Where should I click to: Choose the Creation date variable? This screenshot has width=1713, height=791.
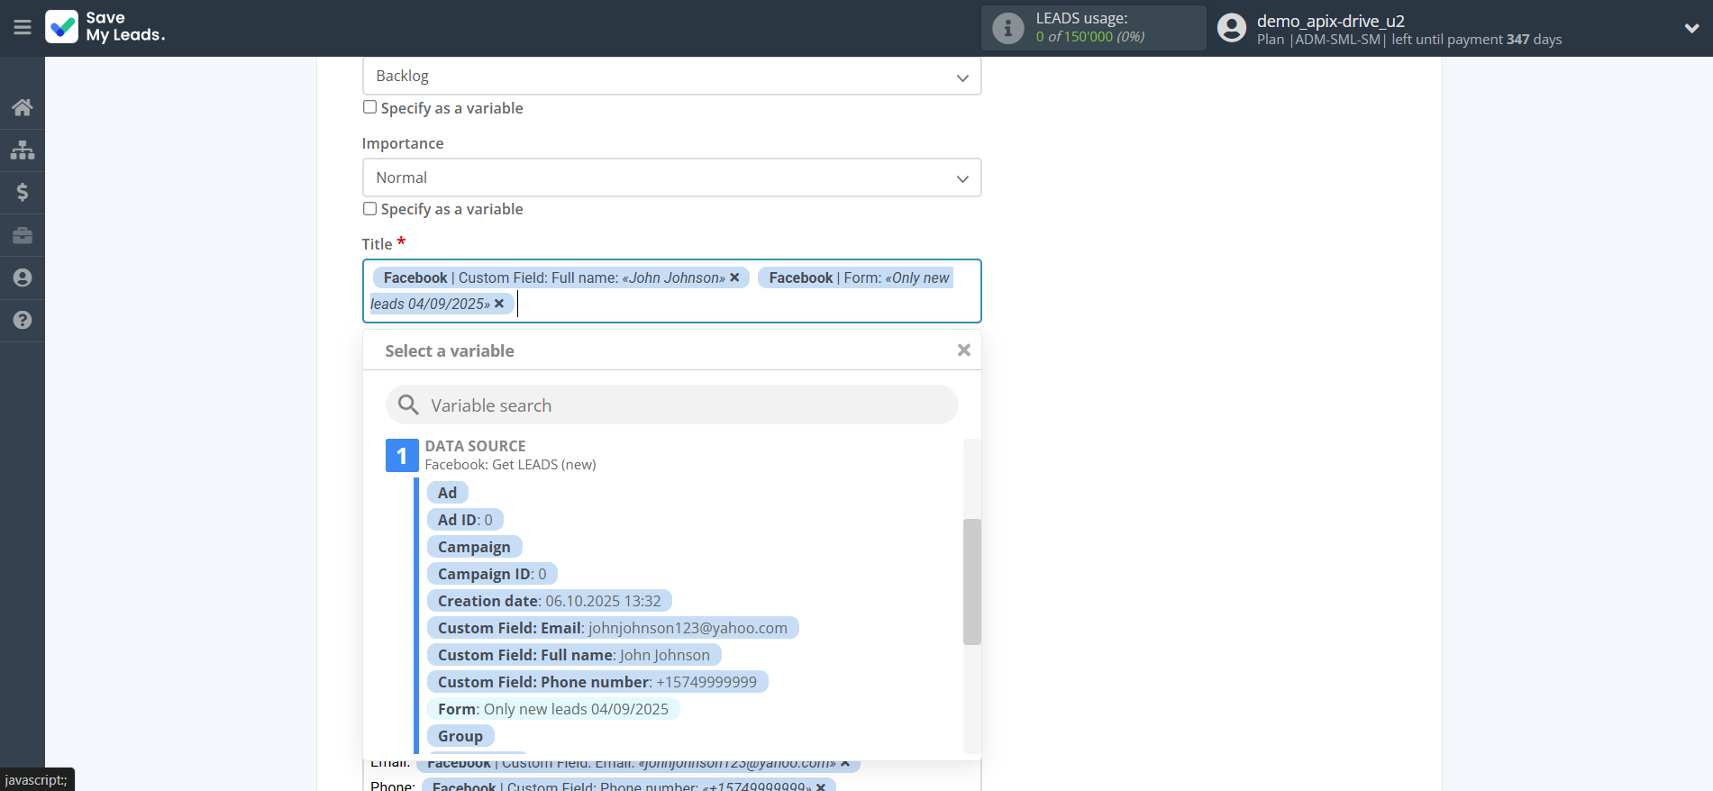pyautogui.click(x=549, y=601)
